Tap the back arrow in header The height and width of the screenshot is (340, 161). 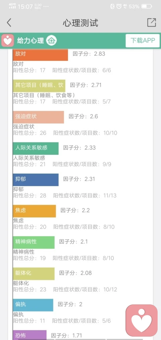(9, 22)
